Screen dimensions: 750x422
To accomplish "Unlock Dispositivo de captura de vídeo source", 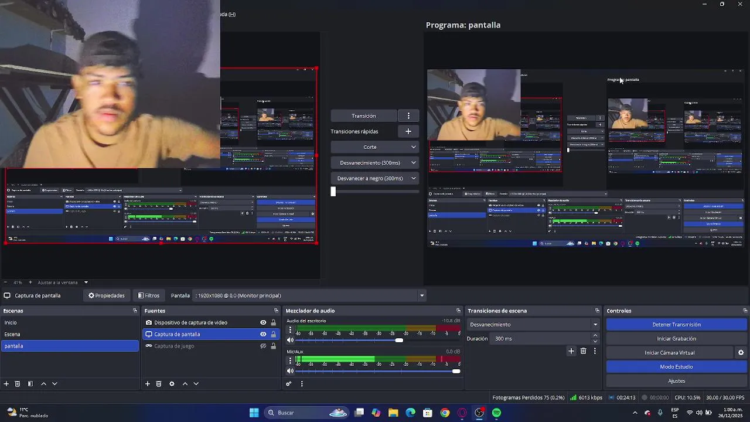I will point(273,322).
